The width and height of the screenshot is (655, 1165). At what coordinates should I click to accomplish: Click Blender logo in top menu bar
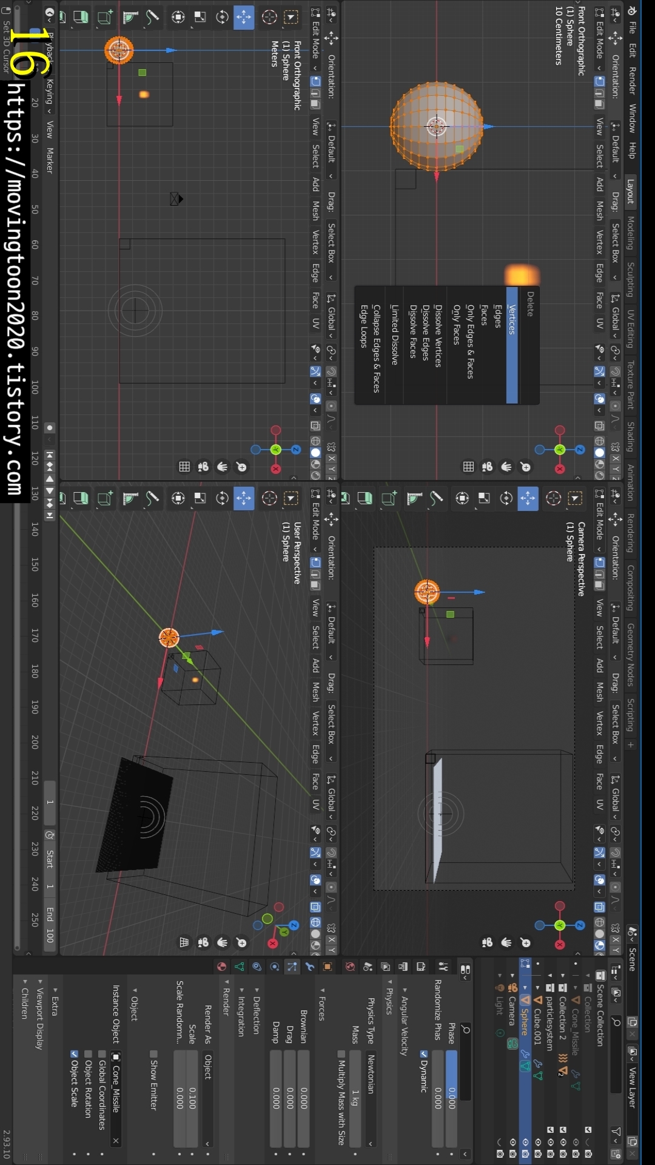(632, 10)
